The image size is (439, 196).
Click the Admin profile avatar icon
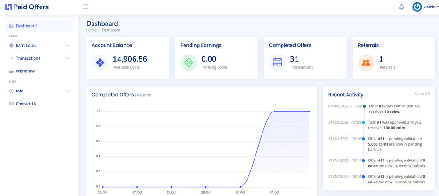(x=417, y=7)
